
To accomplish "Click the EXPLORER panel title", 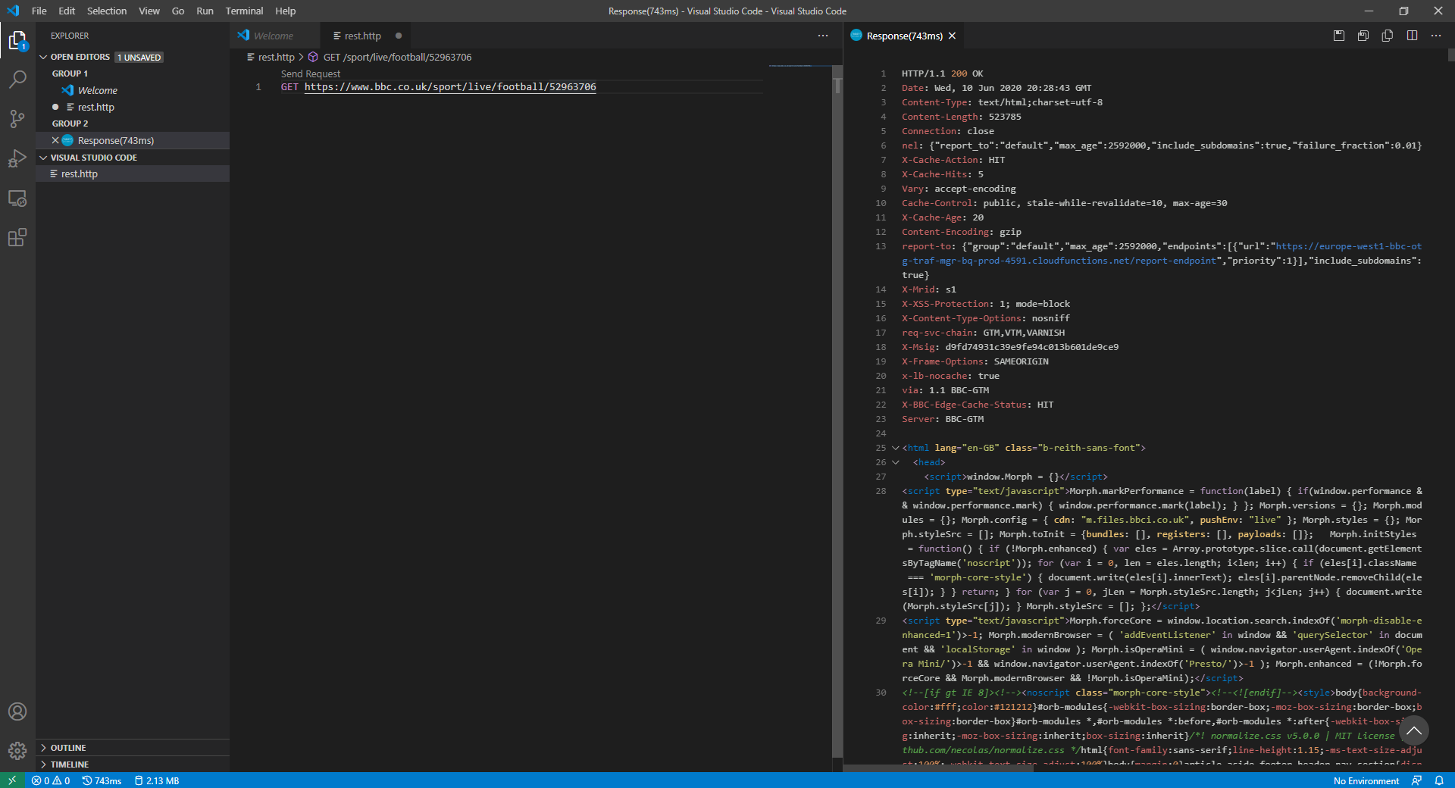I will (x=70, y=36).
